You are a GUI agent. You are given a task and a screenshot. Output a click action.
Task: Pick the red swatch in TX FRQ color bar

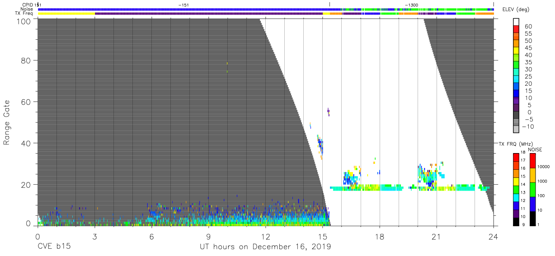click(516, 157)
